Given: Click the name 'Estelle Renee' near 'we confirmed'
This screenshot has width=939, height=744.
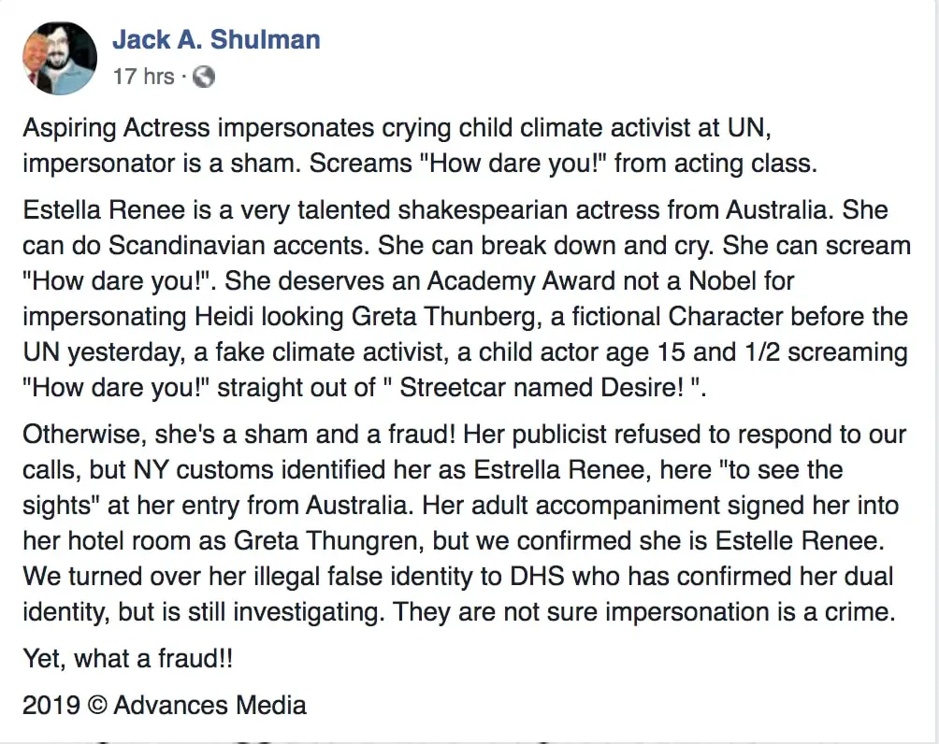Looking at the screenshot, I should pos(799,541).
